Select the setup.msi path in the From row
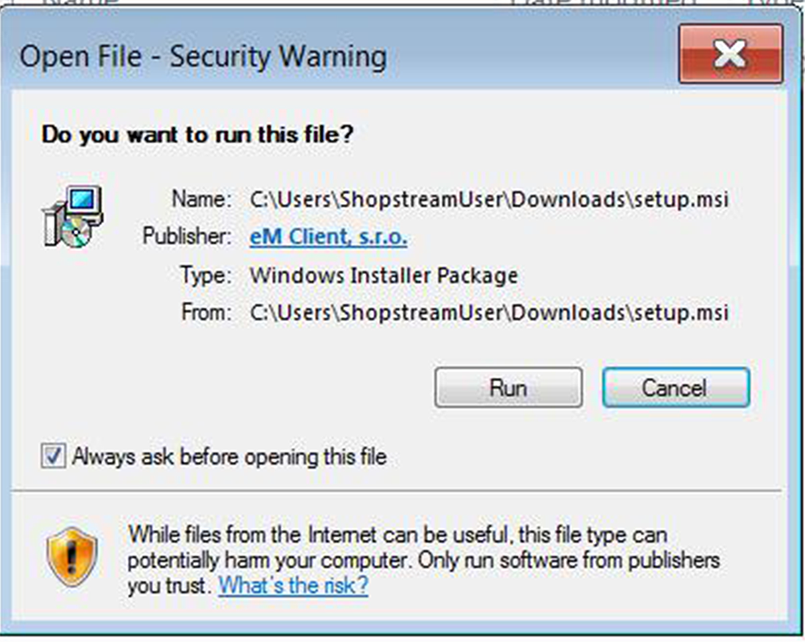 (488, 312)
